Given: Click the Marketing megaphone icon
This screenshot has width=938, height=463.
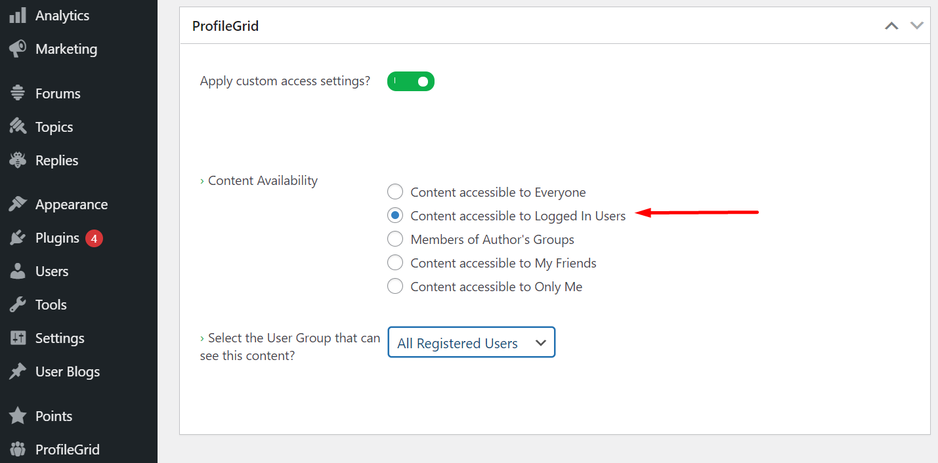Looking at the screenshot, I should [18, 49].
